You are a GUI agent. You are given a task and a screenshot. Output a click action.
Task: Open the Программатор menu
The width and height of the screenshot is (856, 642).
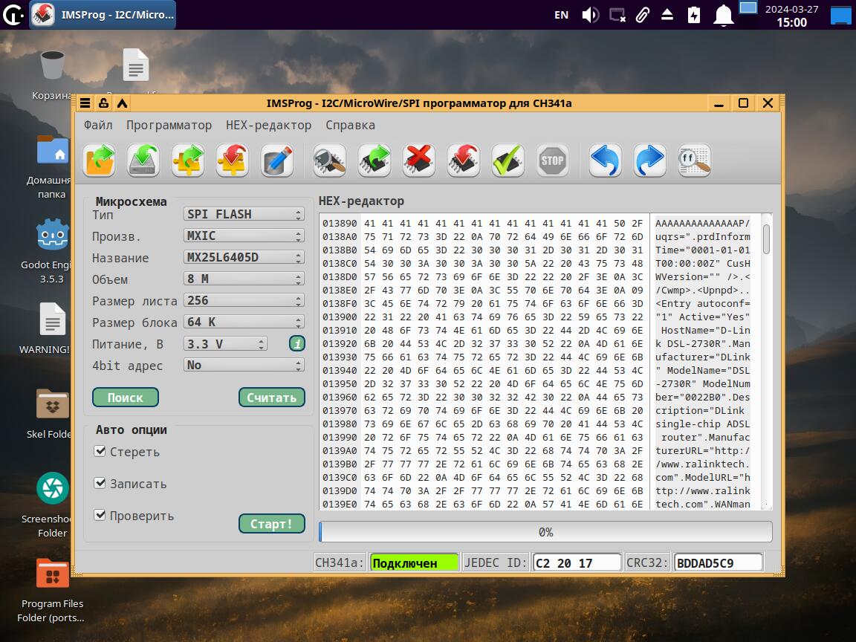[x=169, y=125]
